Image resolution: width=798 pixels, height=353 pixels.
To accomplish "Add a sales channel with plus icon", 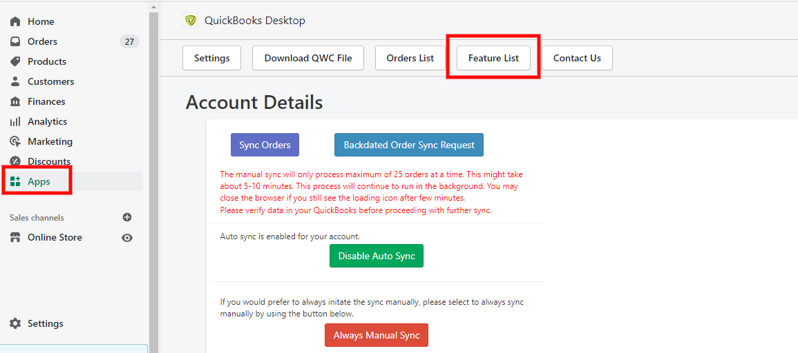I will pos(127,217).
